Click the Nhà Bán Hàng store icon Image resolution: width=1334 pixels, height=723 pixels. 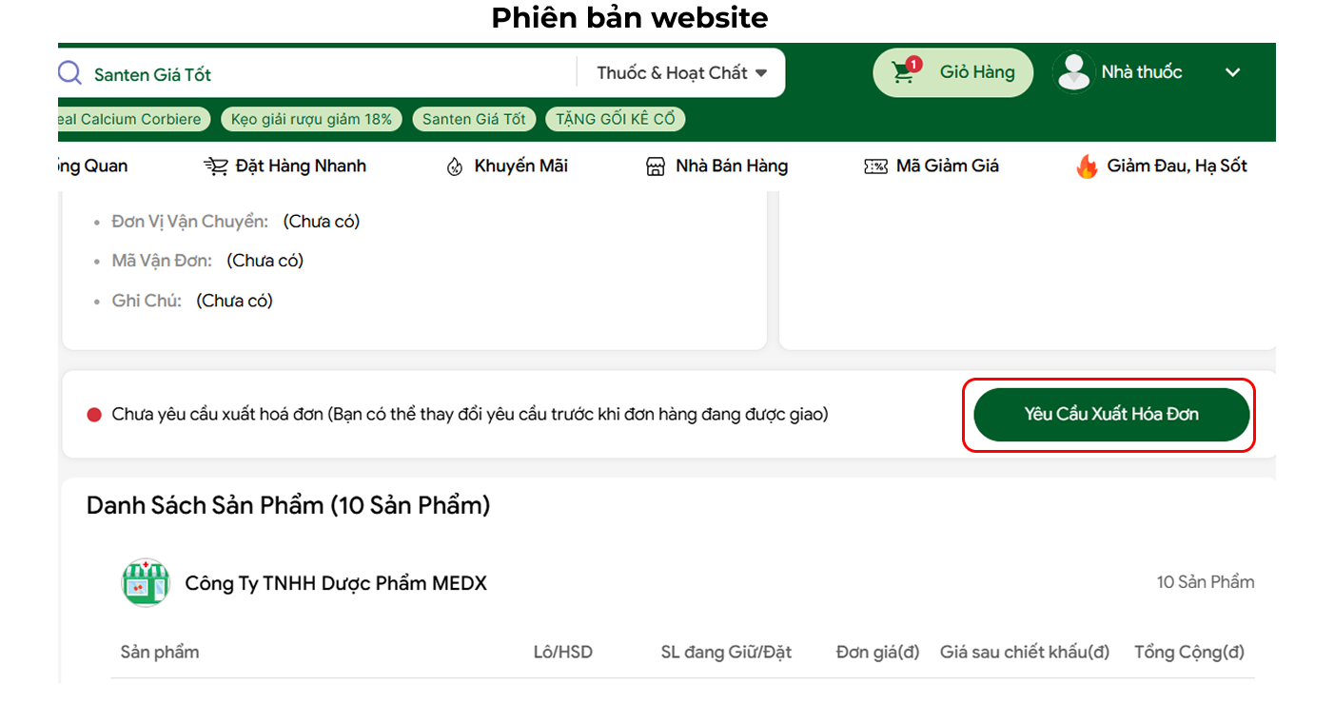[655, 166]
